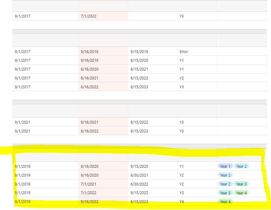Click 6/16/2020 in the 9/15/2020 row
The image size is (271, 210).
click(103, 166)
